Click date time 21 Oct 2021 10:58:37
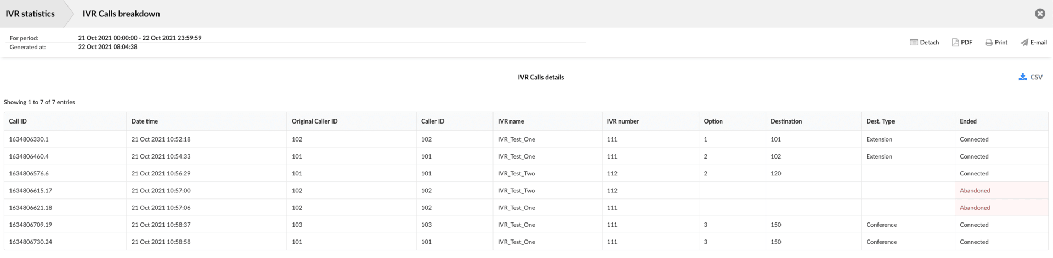Image resolution: width=1053 pixels, height=258 pixels. click(161, 225)
